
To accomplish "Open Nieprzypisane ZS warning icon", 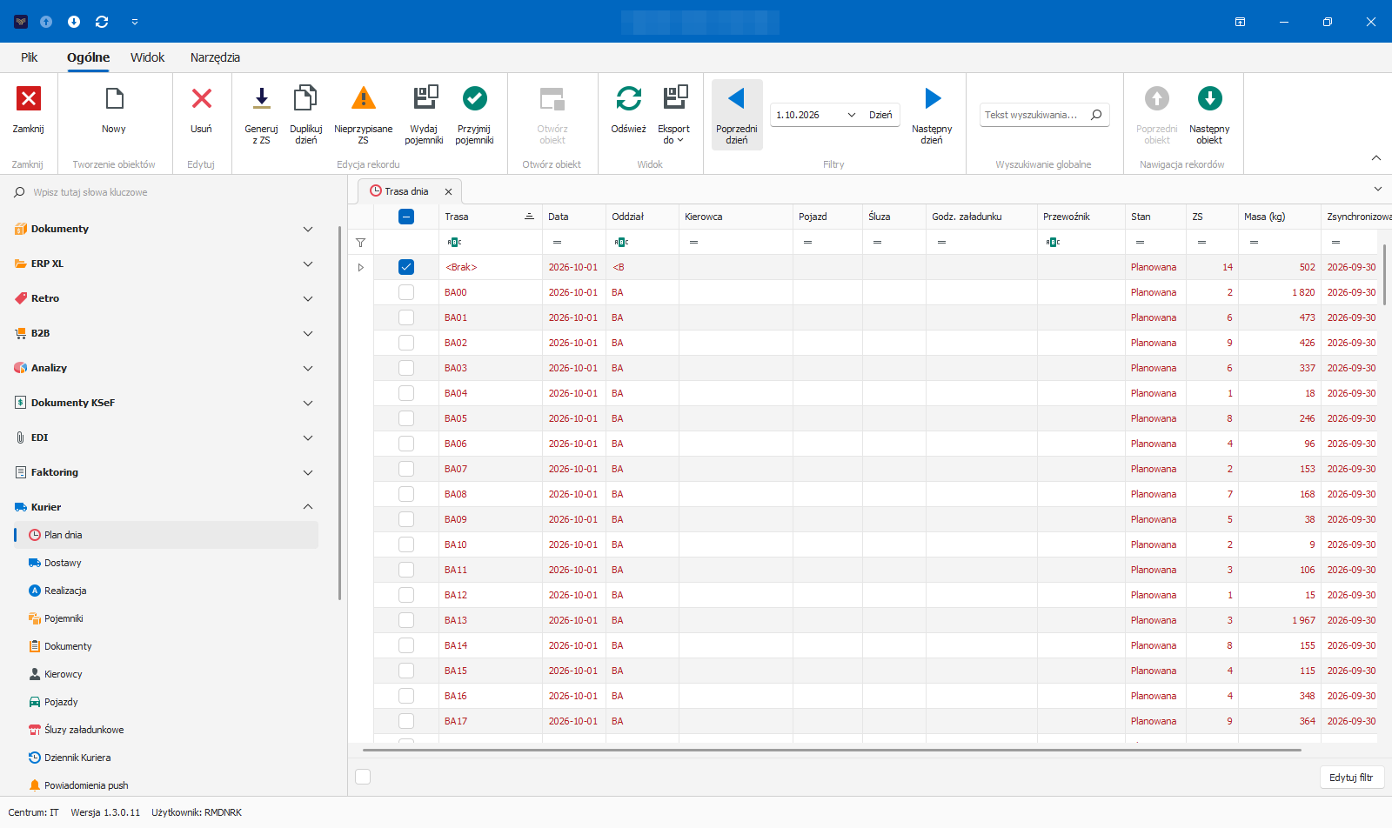I will [x=364, y=98].
